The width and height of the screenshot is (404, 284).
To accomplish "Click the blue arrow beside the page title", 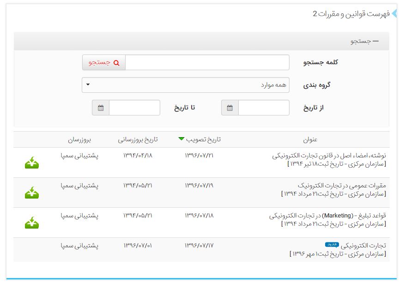I will pyautogui.click(x=394, y=13).
